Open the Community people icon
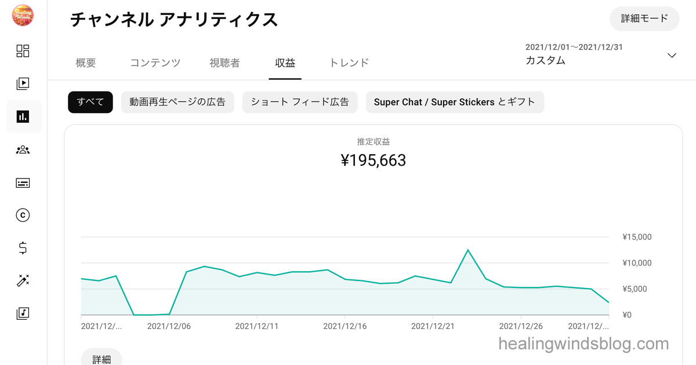 coord(23,150)
